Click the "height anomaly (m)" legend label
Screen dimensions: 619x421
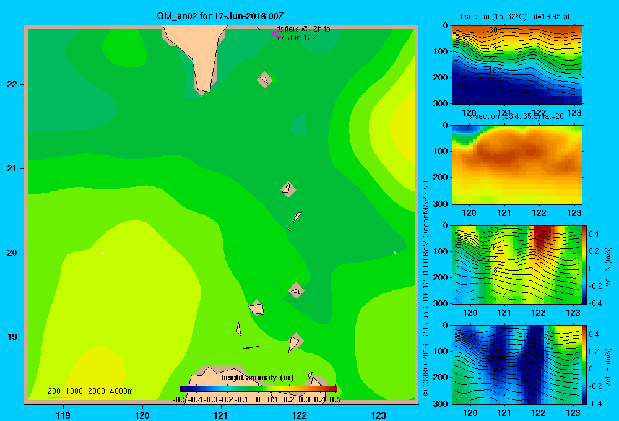click(x=258, y=378)
